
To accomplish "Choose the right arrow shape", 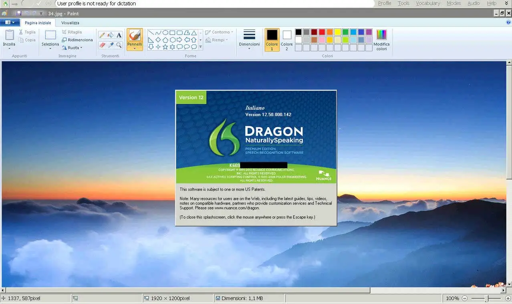I will coord(179,40).
